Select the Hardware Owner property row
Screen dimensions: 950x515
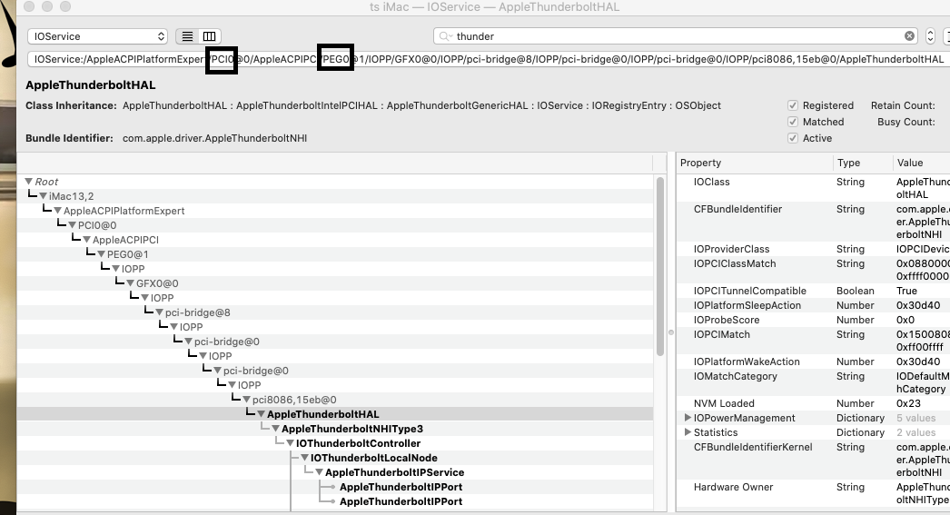point(813,493)
